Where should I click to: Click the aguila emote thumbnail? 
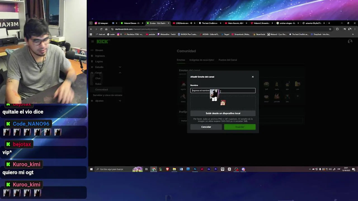tap(183, 85)
